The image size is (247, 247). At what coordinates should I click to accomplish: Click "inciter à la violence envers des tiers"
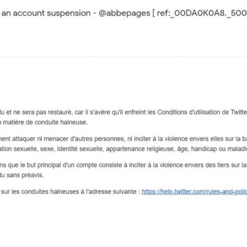(x=167, y=165)
